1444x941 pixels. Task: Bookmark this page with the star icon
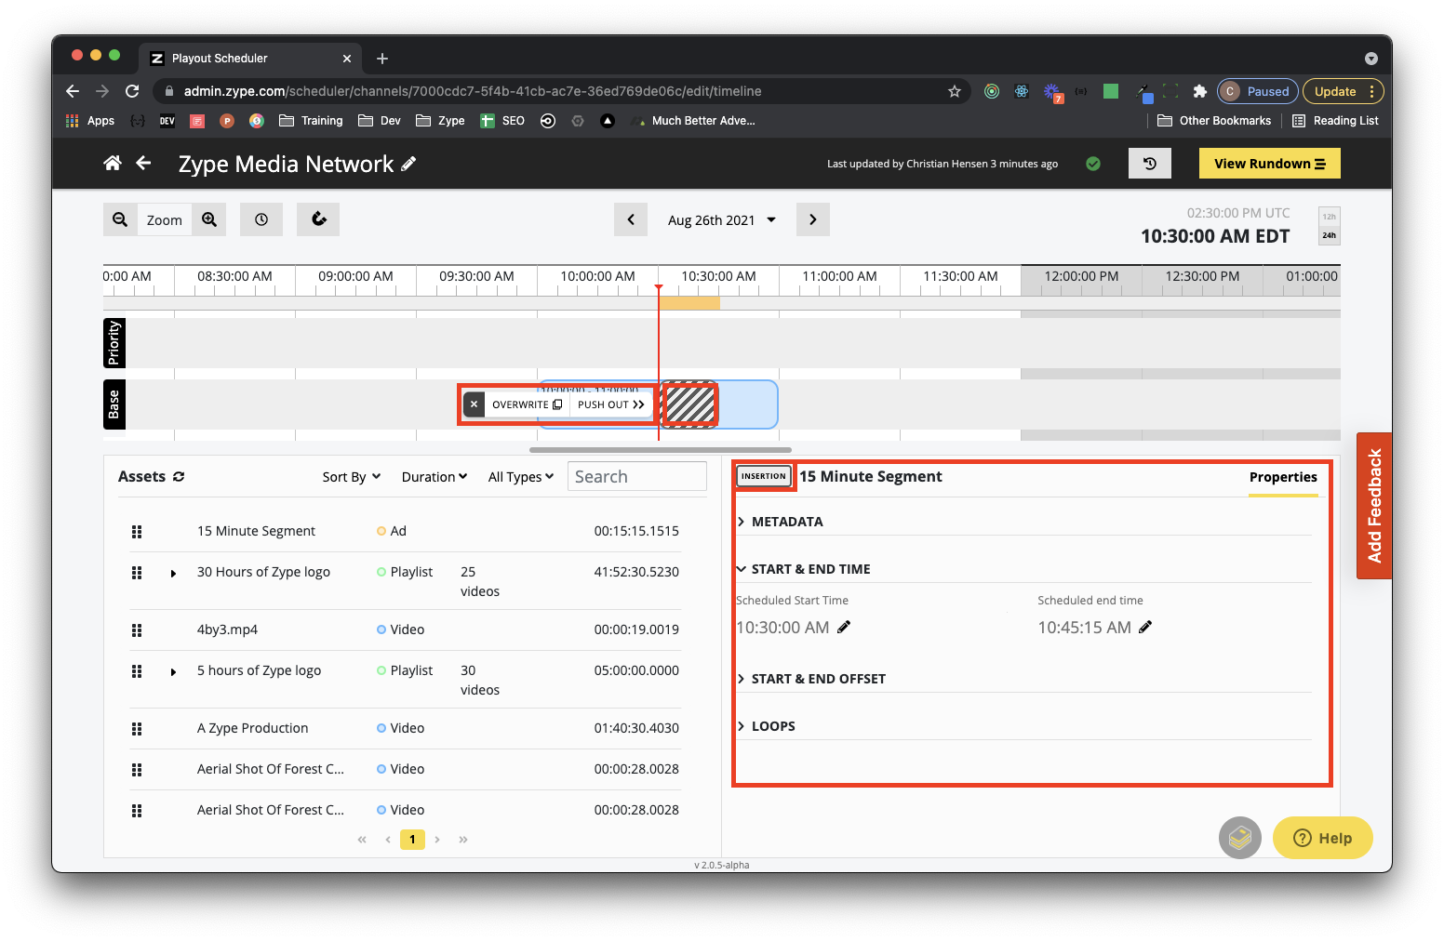[x=954, y=91]
